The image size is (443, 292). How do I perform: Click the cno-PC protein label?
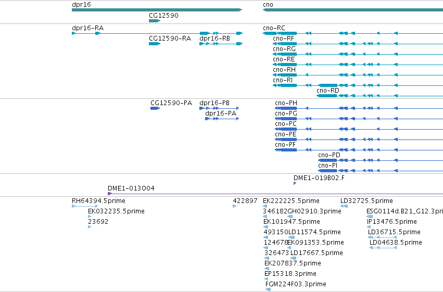pos(286,124)
